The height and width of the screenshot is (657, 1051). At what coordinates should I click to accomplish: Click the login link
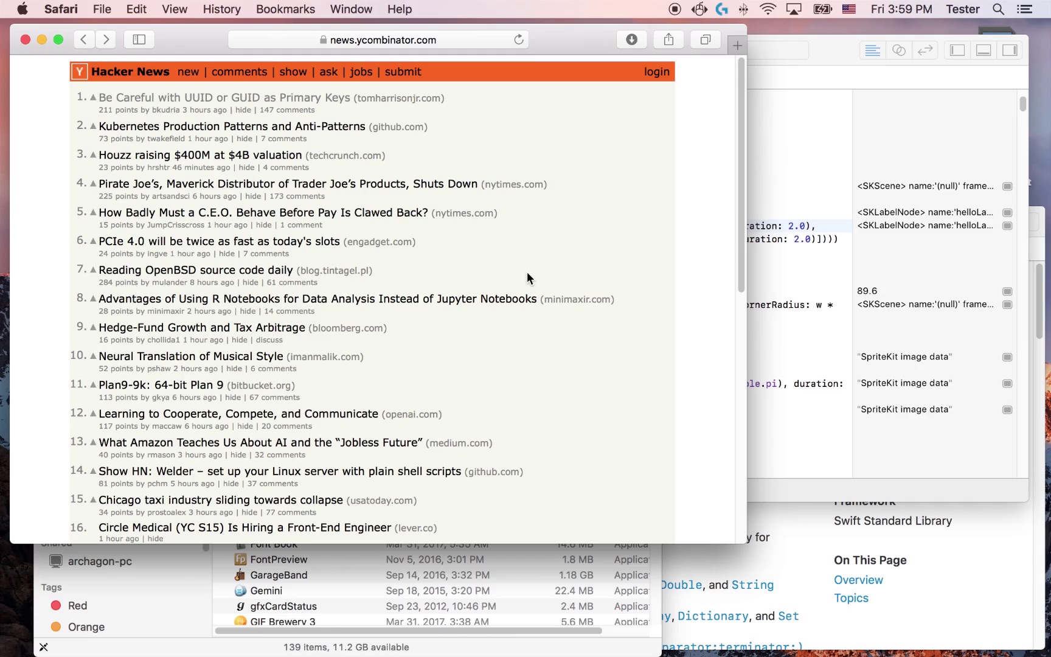(x=657, y=72)
